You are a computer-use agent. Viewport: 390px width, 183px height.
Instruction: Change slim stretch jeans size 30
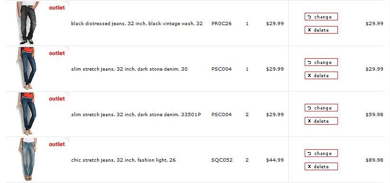[321, 62]
